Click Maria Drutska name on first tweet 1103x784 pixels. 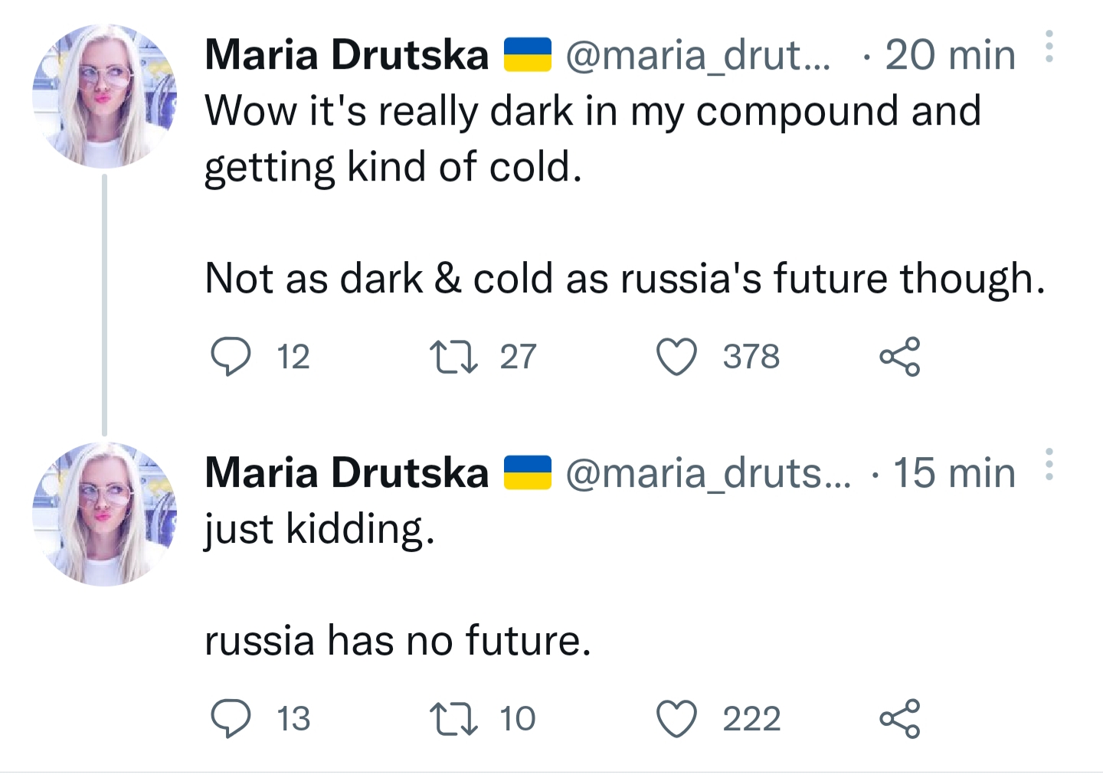[347, 55]
